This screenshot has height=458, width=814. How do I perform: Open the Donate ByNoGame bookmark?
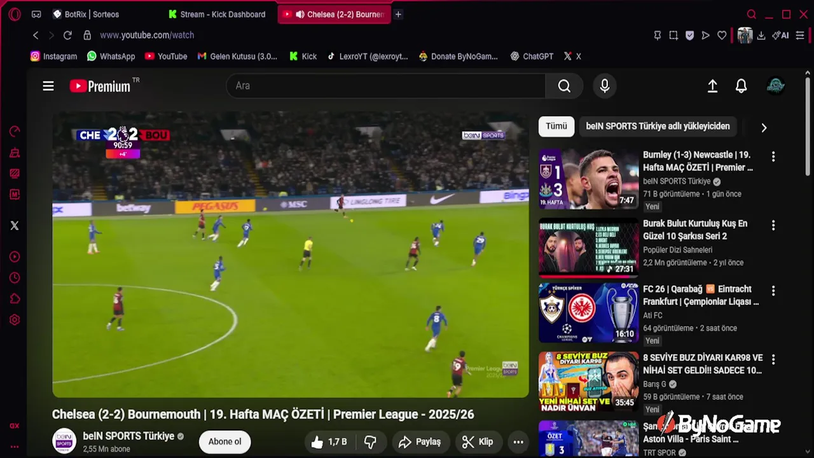click(458, 56)
